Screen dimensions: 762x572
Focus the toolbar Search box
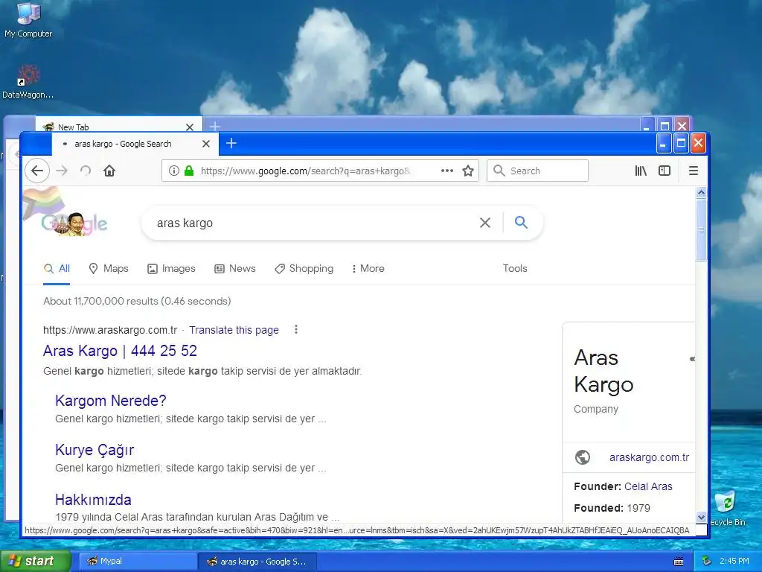pos(537,171)
